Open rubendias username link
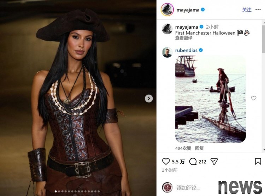Image resolution: width=265 pixels, height=196 pixels. tap(186, 51)
